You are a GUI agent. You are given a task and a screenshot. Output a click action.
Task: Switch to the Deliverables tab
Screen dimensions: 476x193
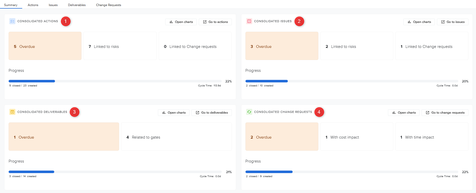[x=77, y=5]
